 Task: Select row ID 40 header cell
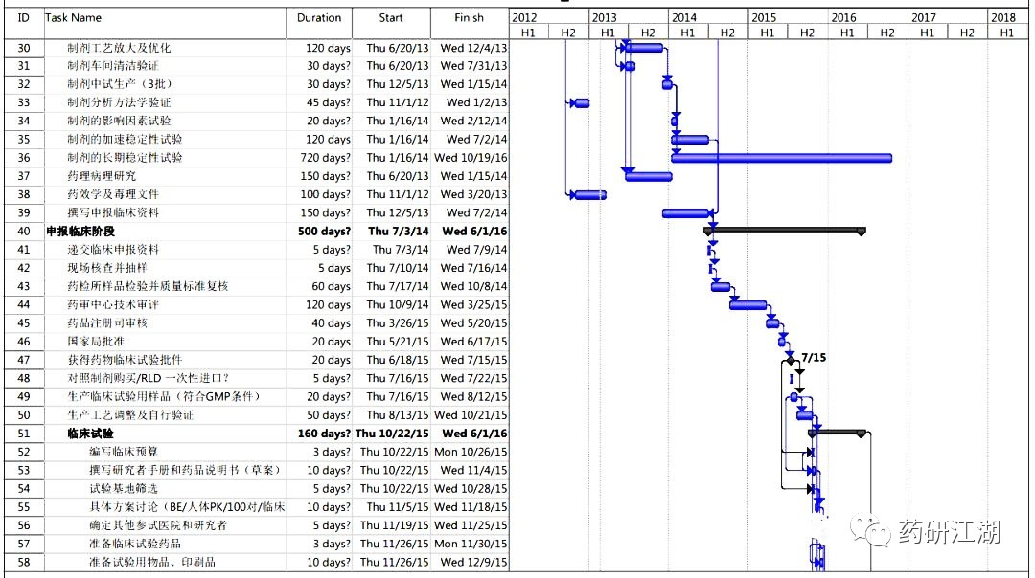[x=24, y=232]
